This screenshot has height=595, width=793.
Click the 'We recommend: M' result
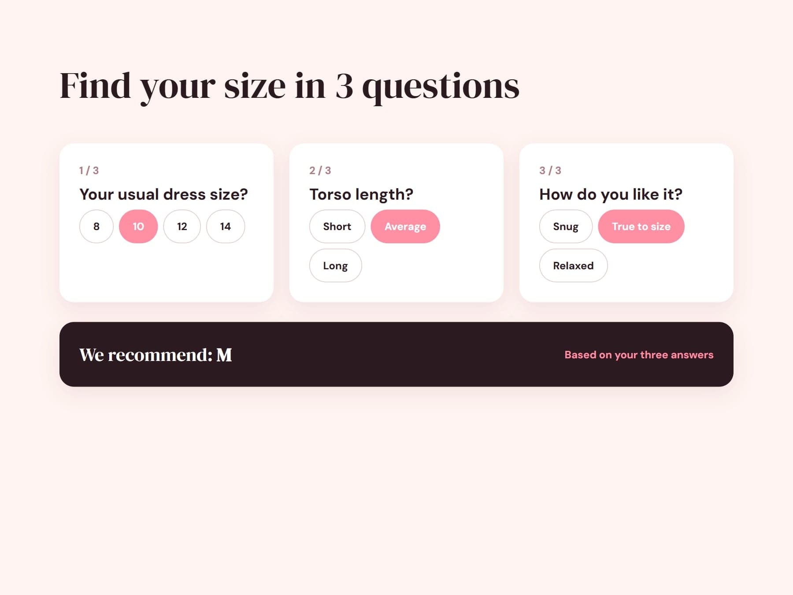[156, 355]
